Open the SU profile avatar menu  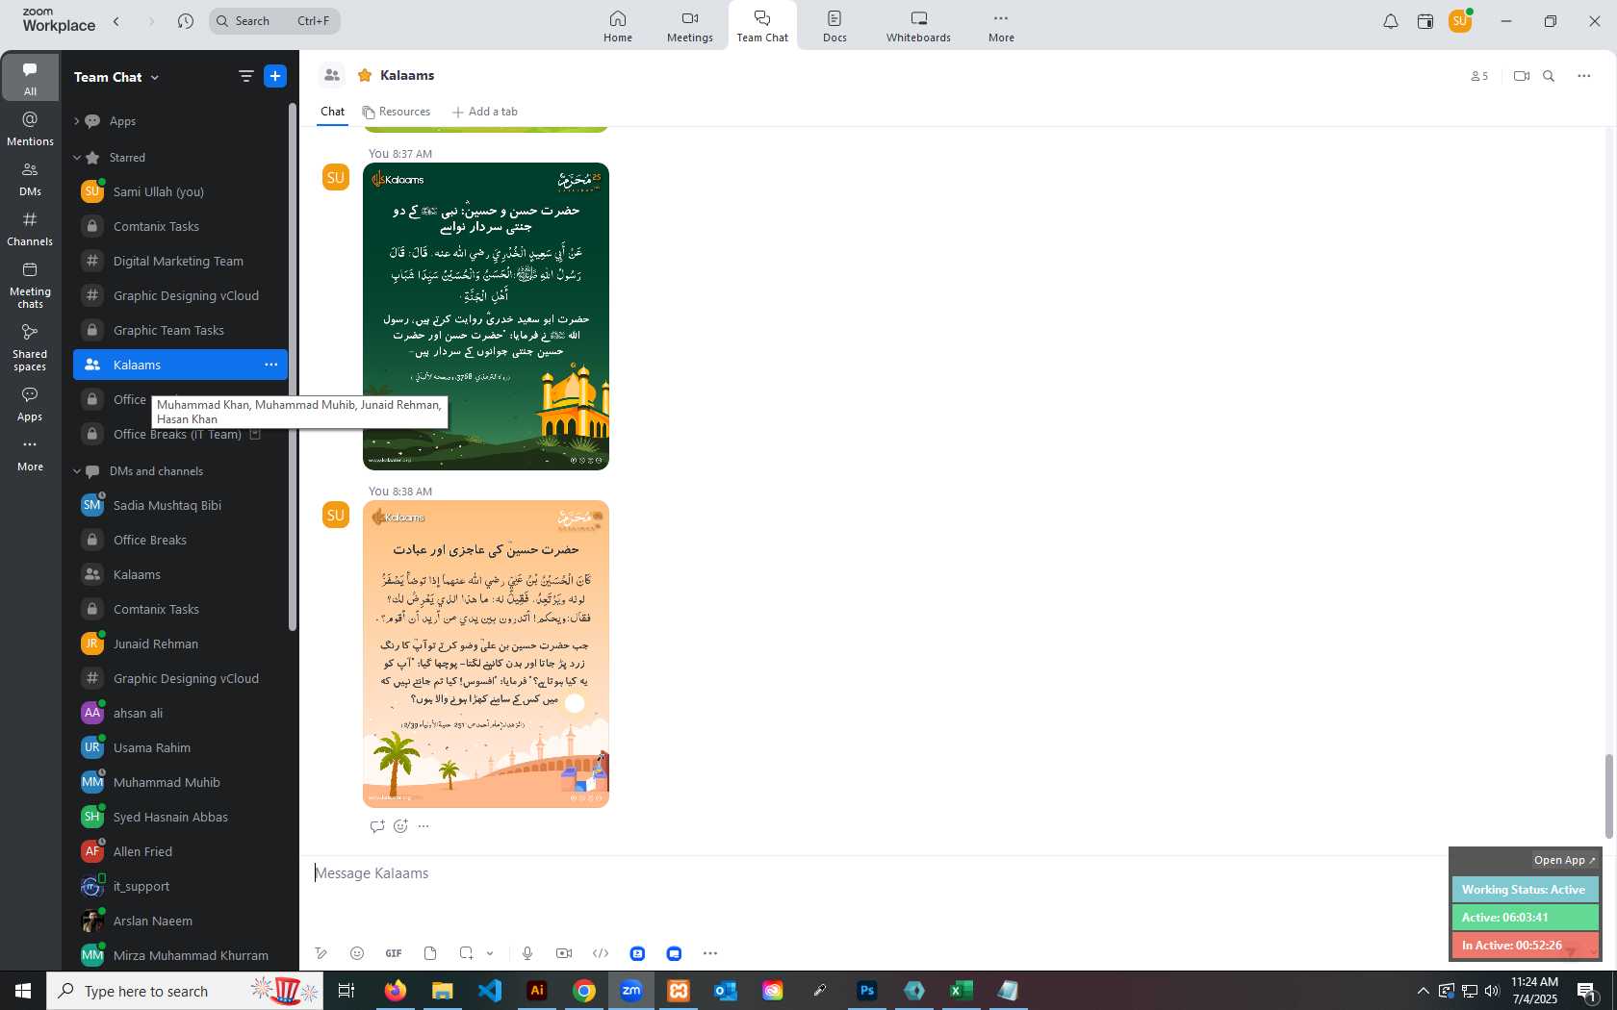(x=1460, y=20)
